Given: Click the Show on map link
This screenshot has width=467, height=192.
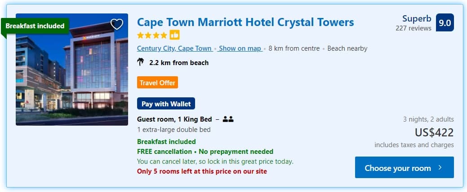Looking at the screenshot, I should click(x=240, y=48).
